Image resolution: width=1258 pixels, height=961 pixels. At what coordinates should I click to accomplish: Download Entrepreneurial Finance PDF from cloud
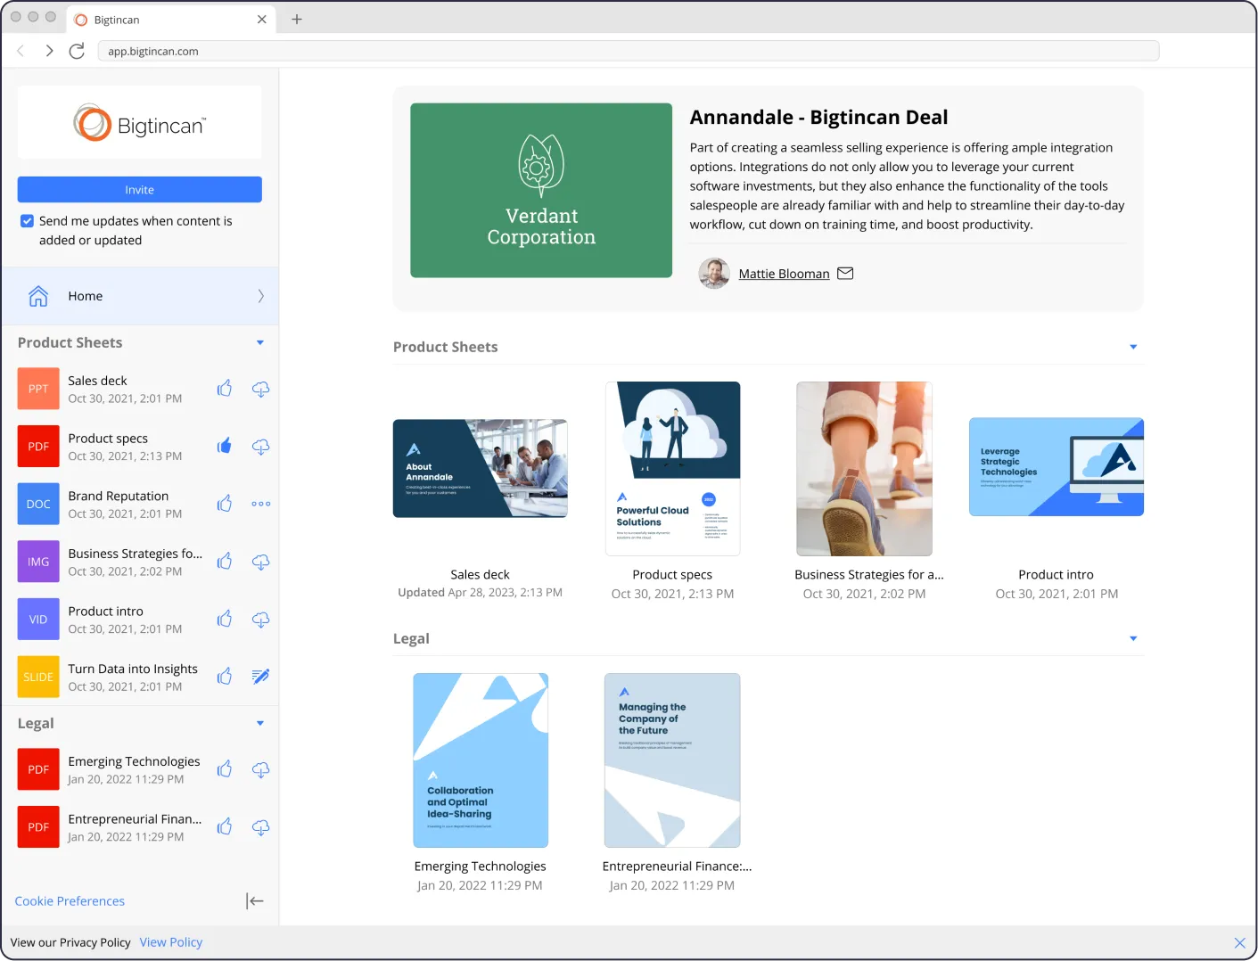(x=260, y=827)
